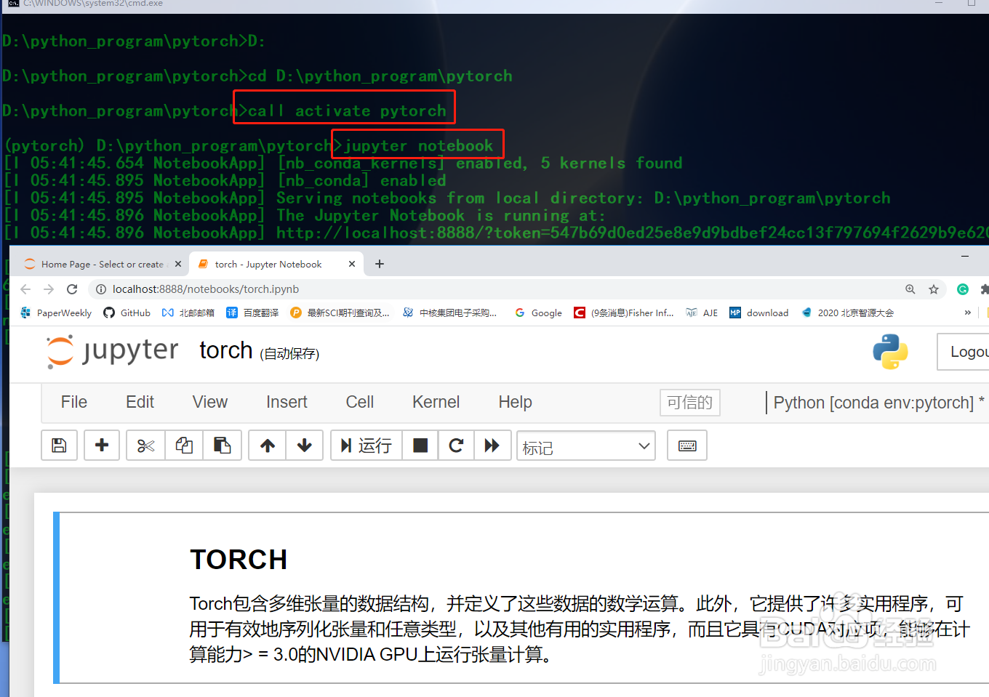
Task: Click the Python [conda env:pytorch] kernel name
Action: point(873,403)
